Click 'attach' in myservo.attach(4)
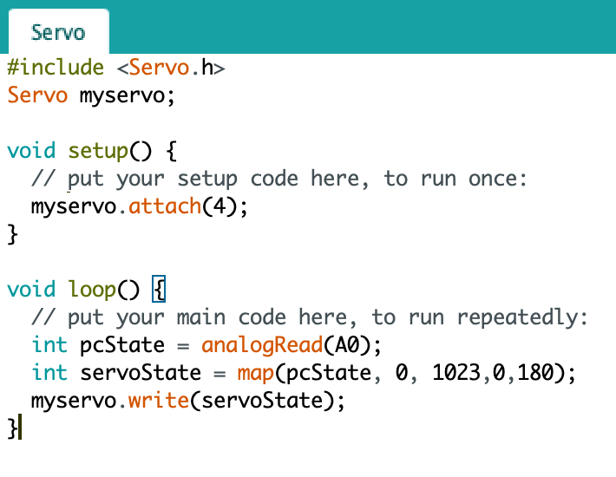616x477 pixels. coord(165,206)
